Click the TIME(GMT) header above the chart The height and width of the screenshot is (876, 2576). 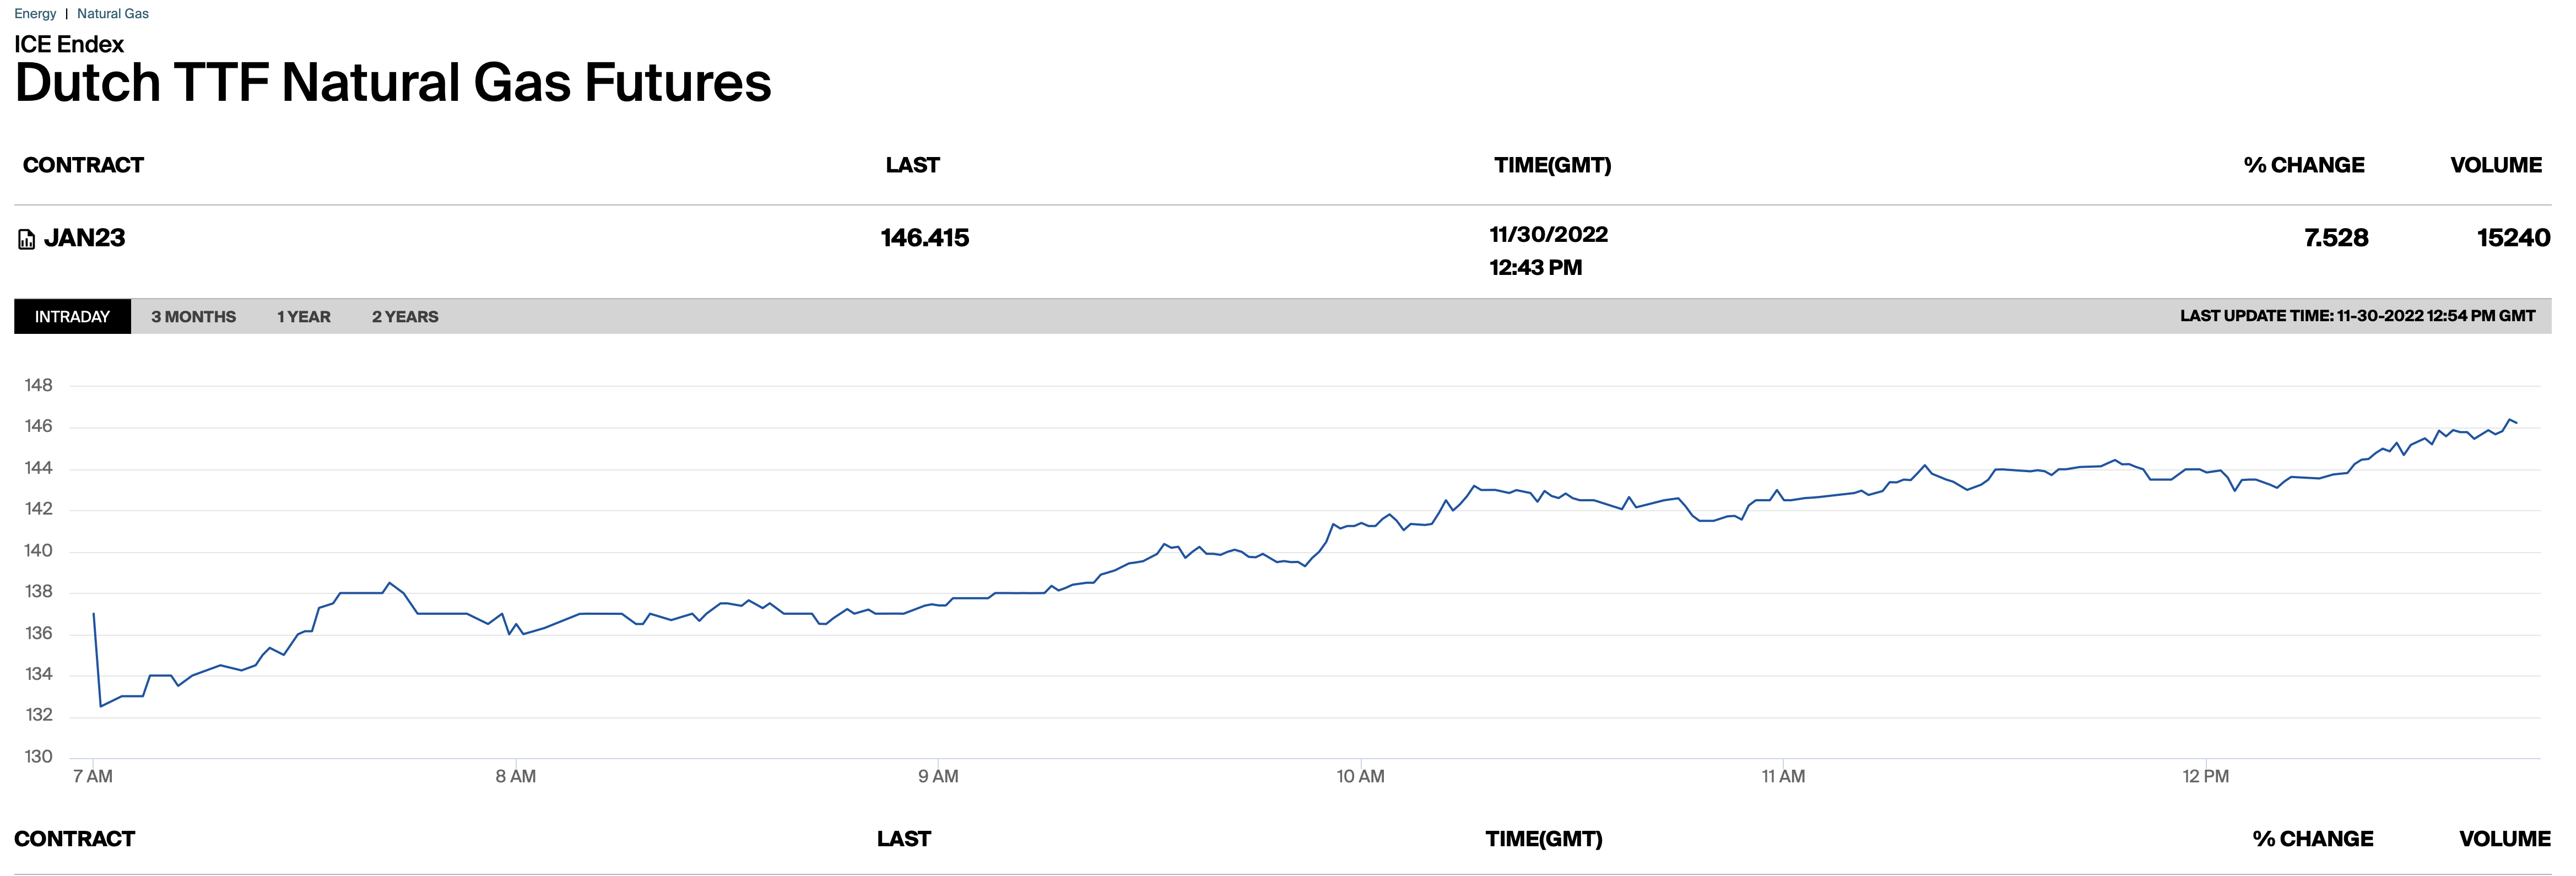tap(1552, 165)
